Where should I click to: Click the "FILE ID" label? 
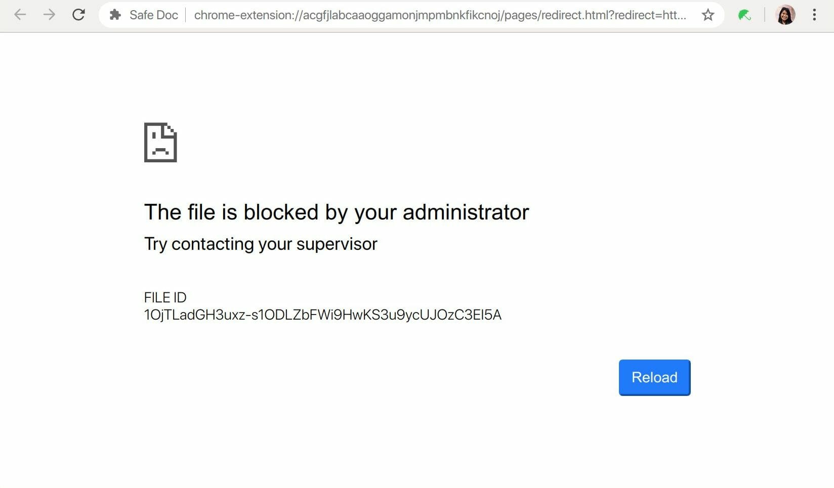coord(165,297)
